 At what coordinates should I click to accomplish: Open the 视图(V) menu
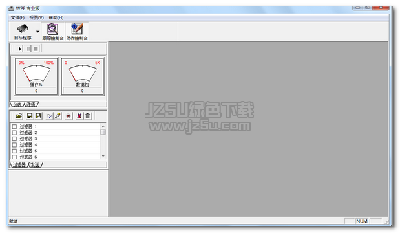[x=36, y=17]
